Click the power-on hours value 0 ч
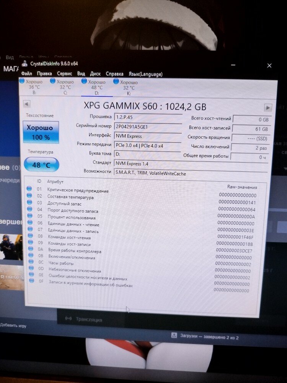 click(x=249, y=157)
